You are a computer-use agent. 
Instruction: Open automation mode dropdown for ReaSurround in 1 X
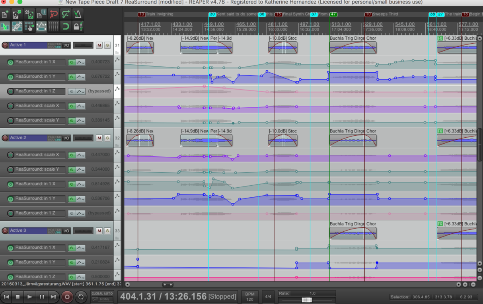[x=80, y=62]
